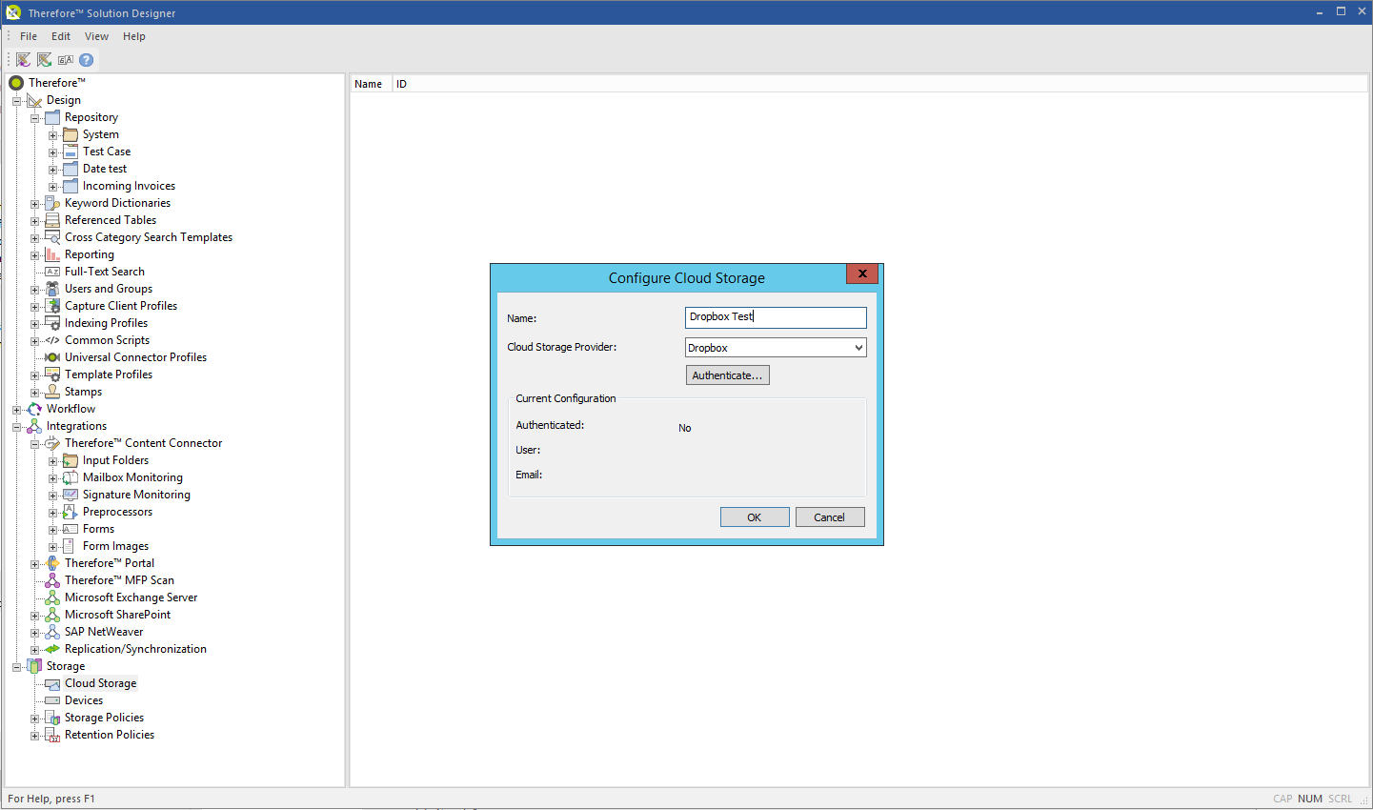Viewport: 1373px width, 810px height.
Task: Expand the Incoming Invoices repository node
Action: tap(53, 185)
